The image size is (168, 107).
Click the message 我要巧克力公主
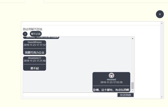click(35, 52)
